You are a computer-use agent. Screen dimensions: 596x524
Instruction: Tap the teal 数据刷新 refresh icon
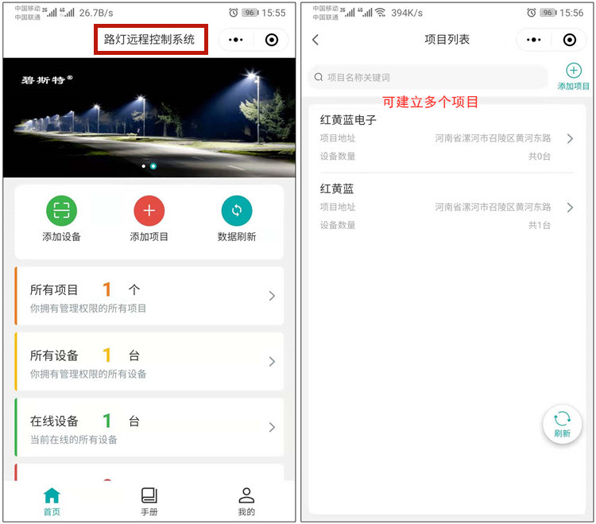click(237, 211)
